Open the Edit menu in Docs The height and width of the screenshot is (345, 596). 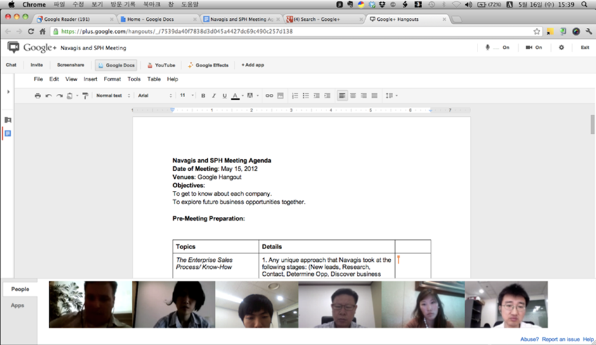54,79
